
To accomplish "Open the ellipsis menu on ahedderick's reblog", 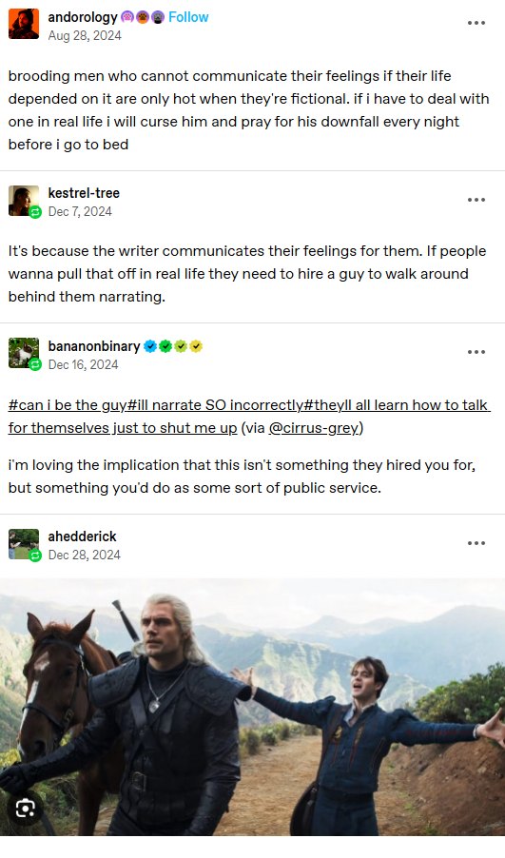I will tap(476, 543).
